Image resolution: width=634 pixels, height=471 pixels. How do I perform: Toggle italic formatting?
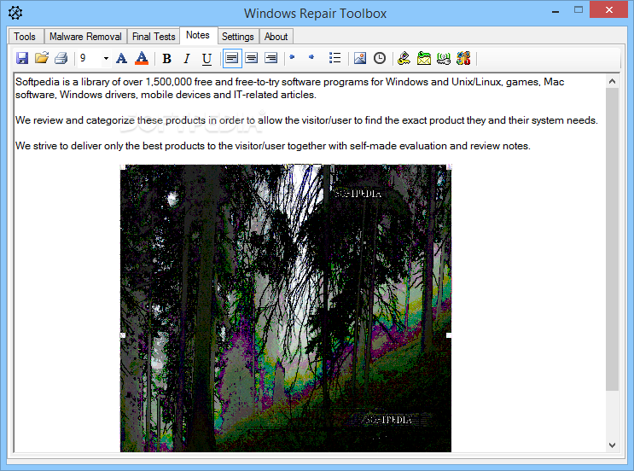(x=186, y=59)
